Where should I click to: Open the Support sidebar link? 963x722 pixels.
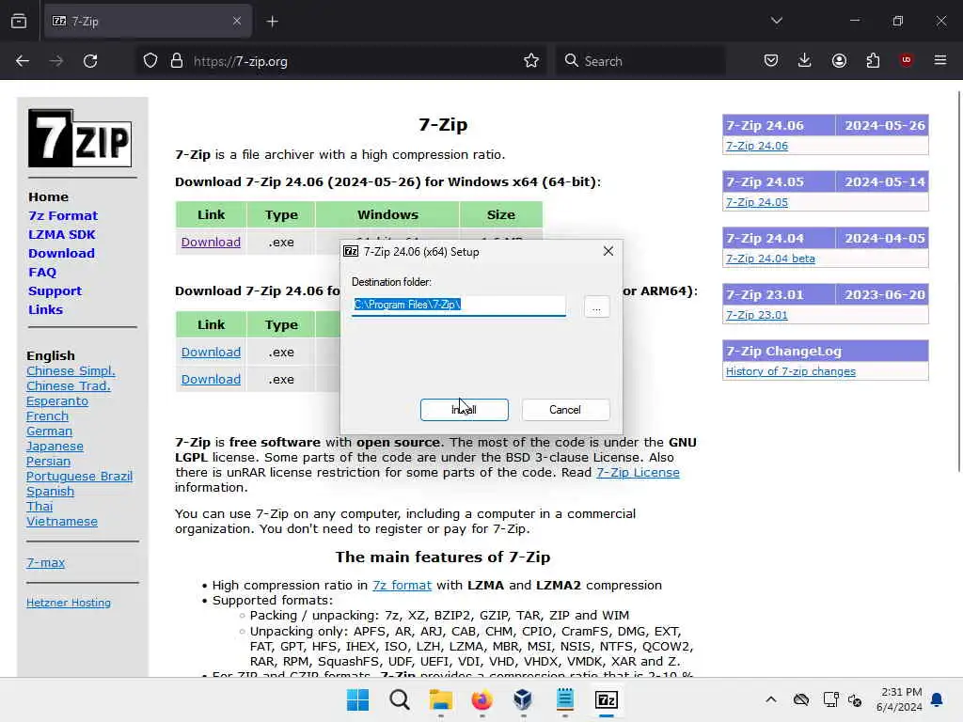(55, 291)
